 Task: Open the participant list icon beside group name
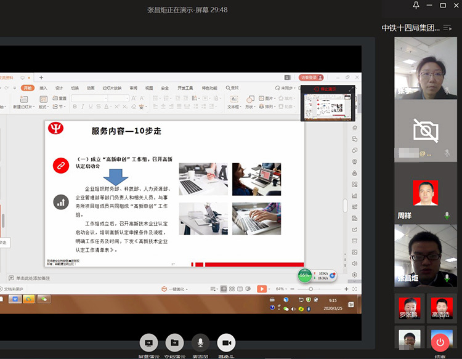point(447,28)
